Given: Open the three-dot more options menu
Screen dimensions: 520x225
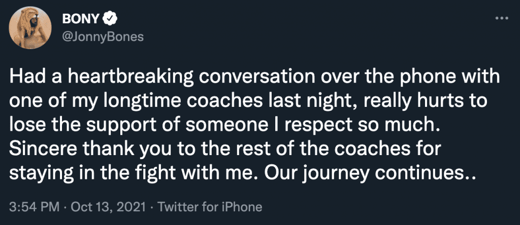Looking at the screenshot, I should coord(501,19).
